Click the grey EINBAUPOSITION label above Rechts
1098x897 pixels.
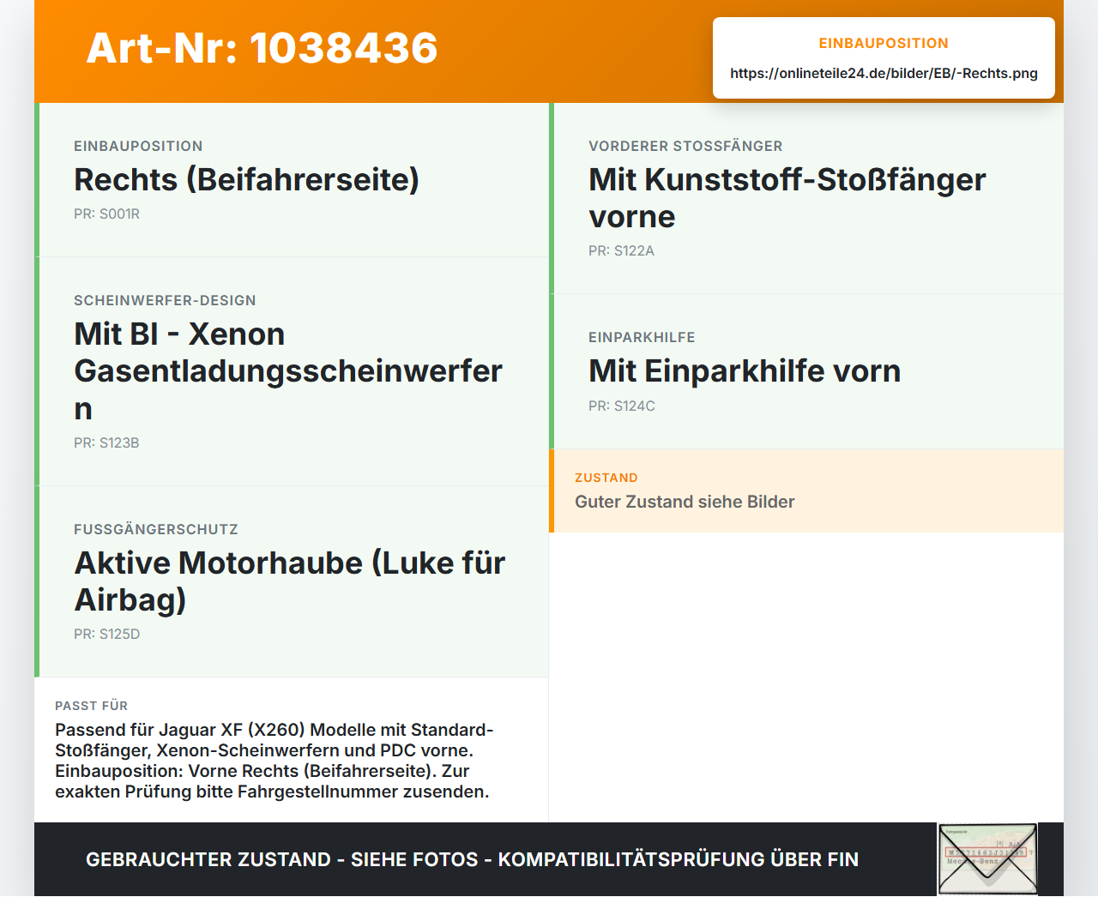pyautogui.click(x=138, y=146)
